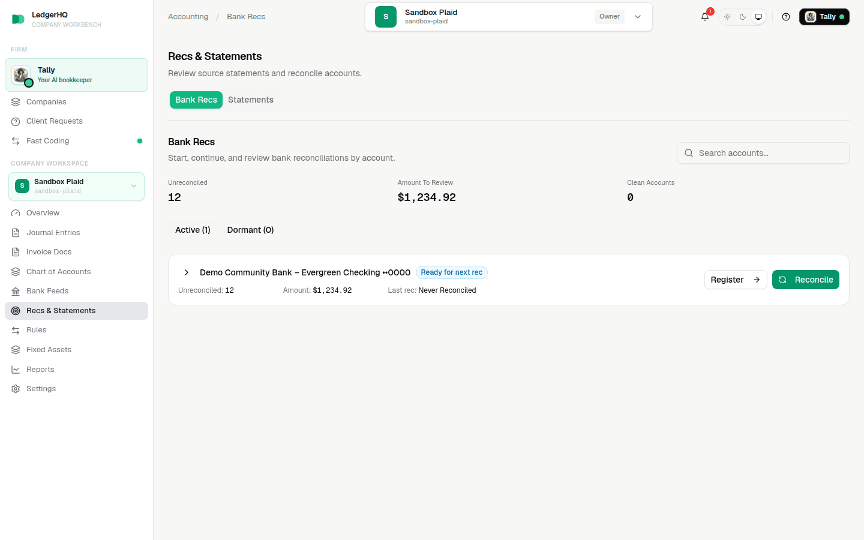Viewport: 864px width, 540px height.
Task: Click the Settings gear icon
Action: pyautogui.click(x=16, y=389)
